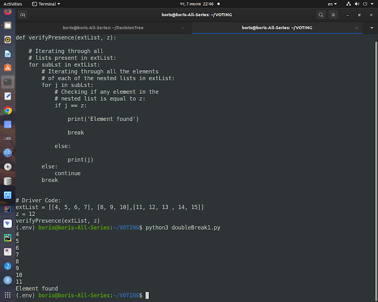Close the ~/VOTING tab
Image resolution: width=378 pixels, height=302 pixels.
click(356, 28)
